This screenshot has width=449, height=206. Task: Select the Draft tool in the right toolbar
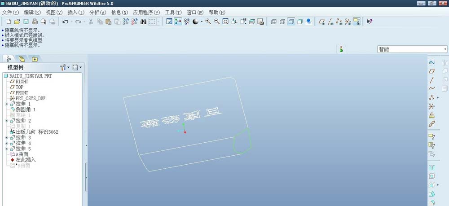click(431, 194)
